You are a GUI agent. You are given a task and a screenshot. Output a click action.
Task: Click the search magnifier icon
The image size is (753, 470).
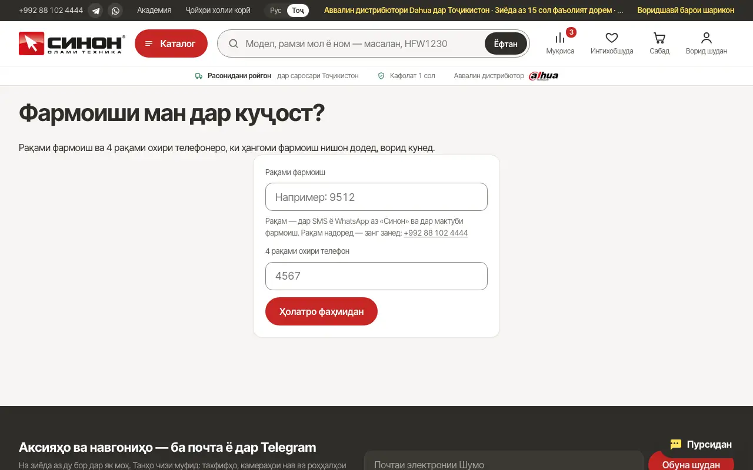pyautogui.click(x=234, y=43)
